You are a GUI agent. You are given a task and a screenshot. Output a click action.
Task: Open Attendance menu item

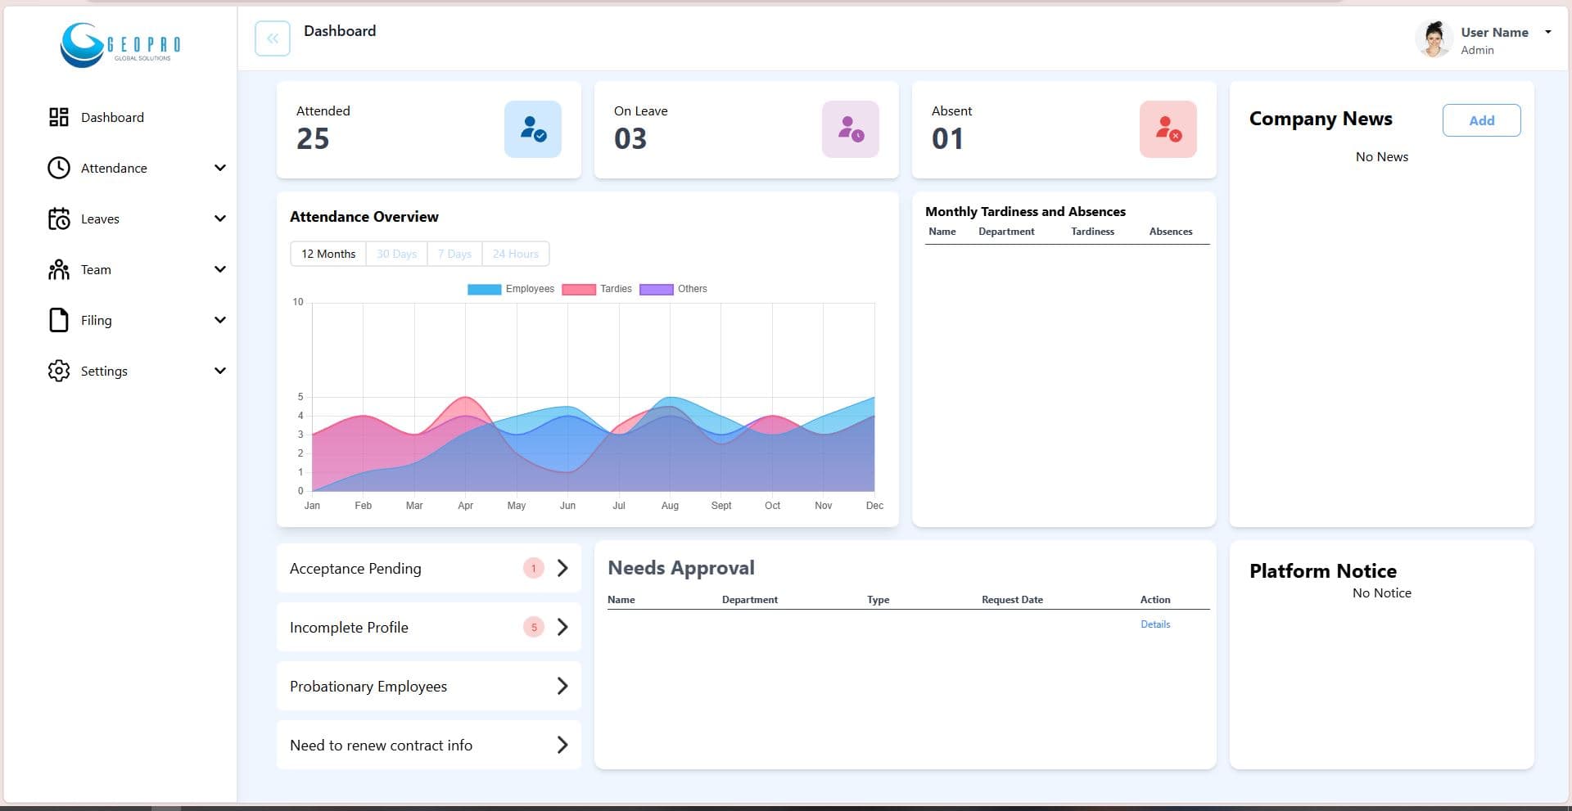(x=114, y=168)
